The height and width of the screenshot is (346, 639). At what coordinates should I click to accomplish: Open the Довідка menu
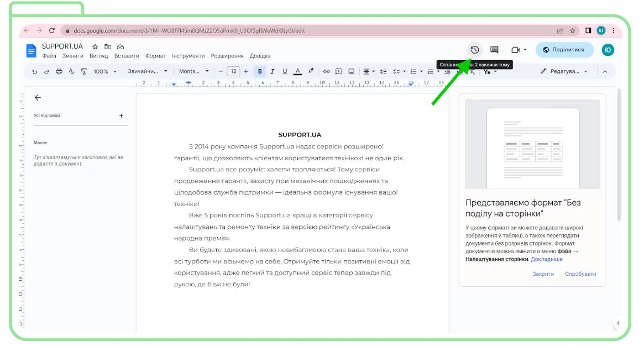coord(260,56)
